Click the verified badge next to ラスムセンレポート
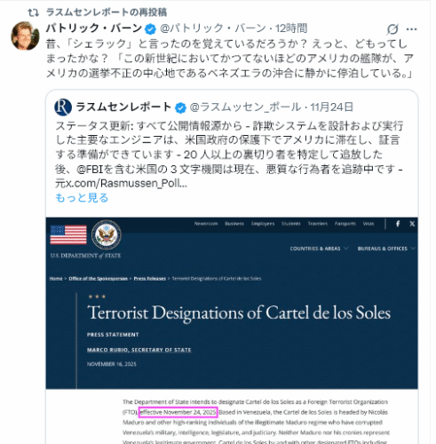 [180, 107]
